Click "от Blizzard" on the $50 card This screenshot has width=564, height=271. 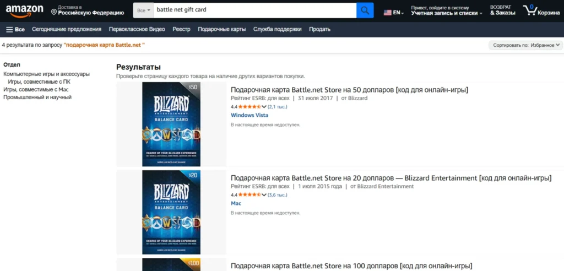[x=354, y=98]
